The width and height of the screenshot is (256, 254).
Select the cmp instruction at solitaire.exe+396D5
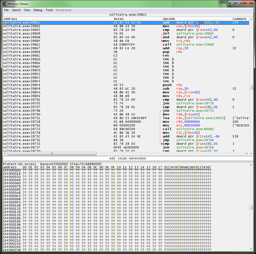pyautogui.click(x=126, y=30)
